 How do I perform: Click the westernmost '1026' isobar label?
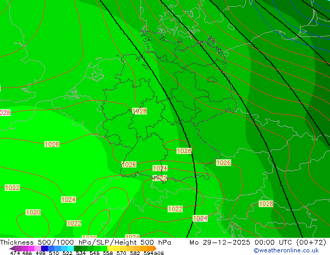tap(52, 144)
